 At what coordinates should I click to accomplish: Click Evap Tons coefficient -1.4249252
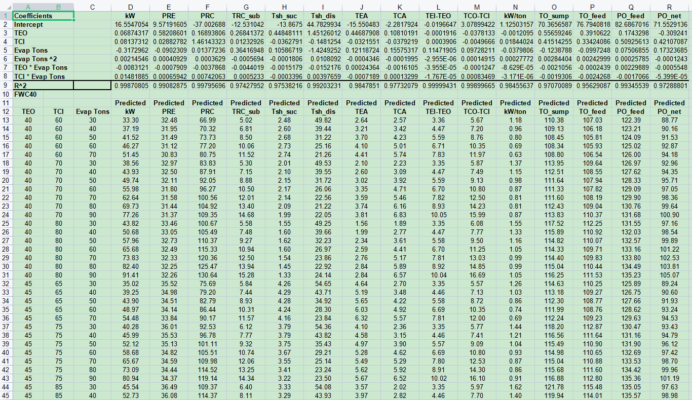323,51
